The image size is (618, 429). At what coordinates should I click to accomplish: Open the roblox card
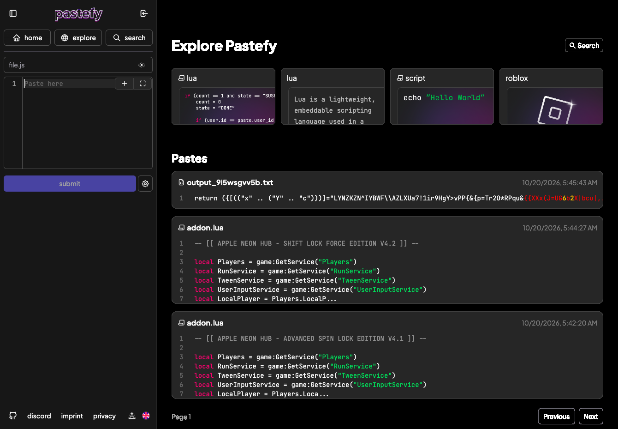(551, 97)
